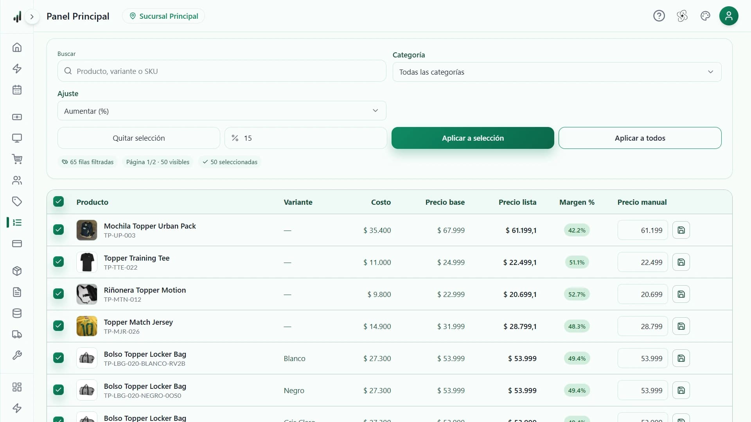The image size is (751, 422).
Task: Click the 52.7% margin badge
Action: (x=577, y=294)
